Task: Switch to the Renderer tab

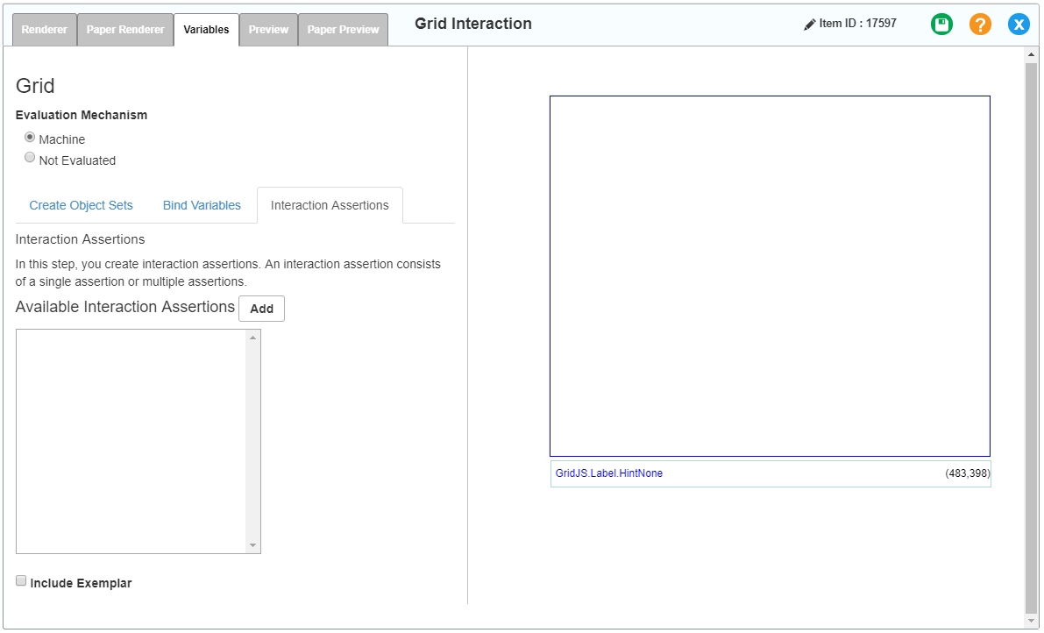Action: pyautogui.click(x=44, y=29)
